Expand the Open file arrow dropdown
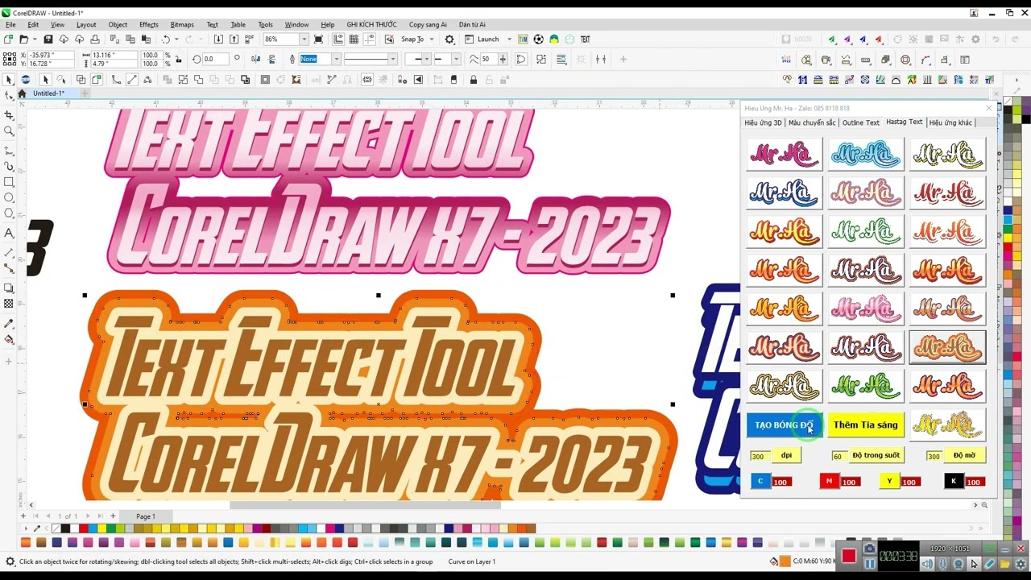The image size is (1031, 580). pos(34,39)
